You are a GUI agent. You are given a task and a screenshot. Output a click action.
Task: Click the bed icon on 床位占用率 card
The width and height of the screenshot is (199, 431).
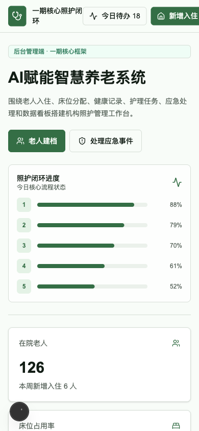176,426
